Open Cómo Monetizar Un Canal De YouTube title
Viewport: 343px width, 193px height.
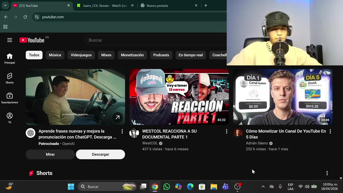[286, 134]
